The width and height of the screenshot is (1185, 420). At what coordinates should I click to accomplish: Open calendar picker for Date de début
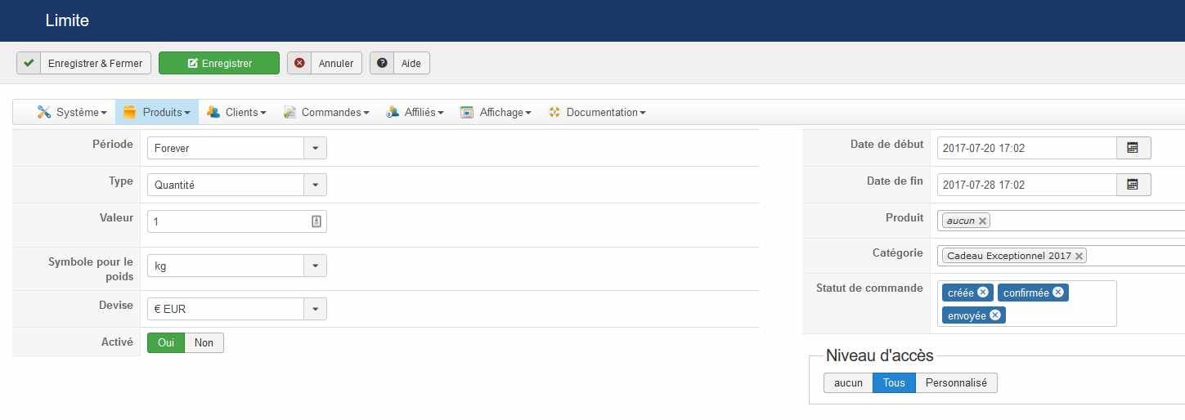[1133, 148]
